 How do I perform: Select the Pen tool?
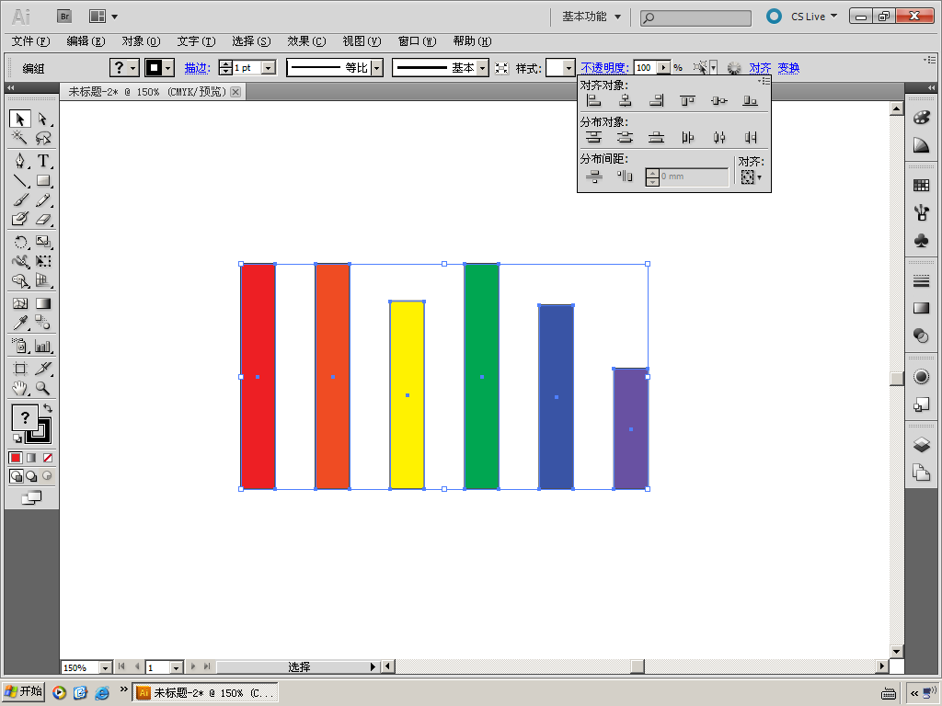pyautogui.click(x=20, y=161)
